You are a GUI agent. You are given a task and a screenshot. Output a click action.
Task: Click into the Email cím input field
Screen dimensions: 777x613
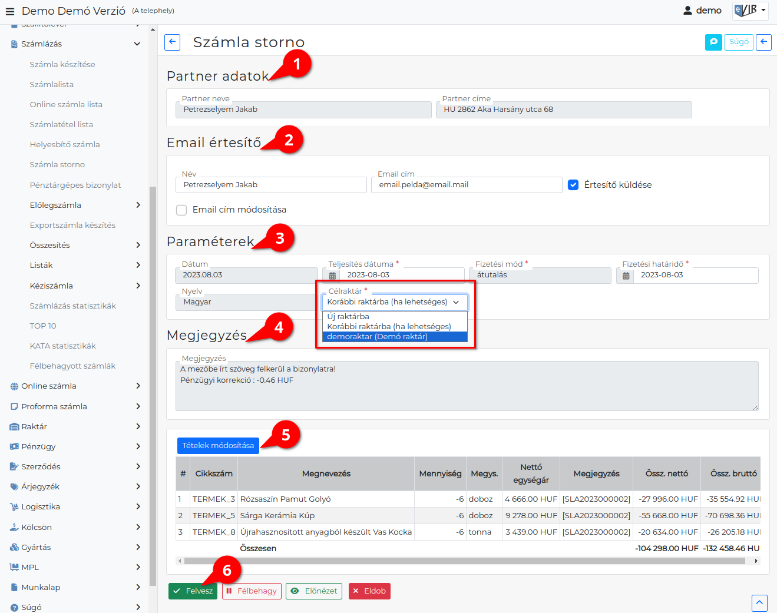[467, 185]
